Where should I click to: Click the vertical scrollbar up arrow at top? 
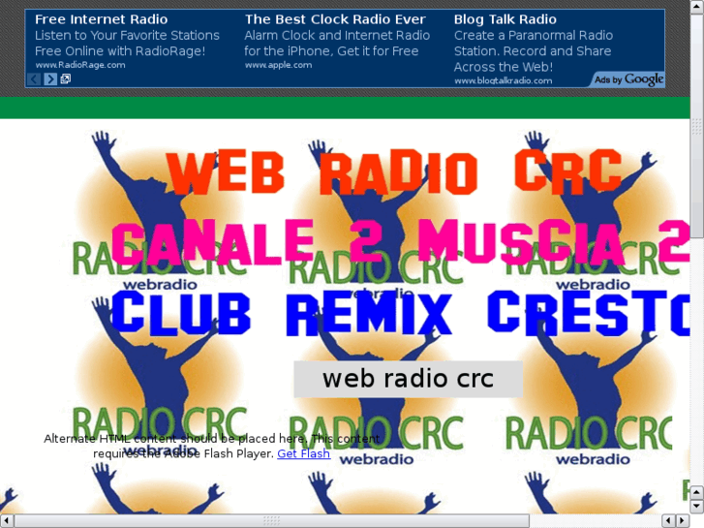click(697, 7)
